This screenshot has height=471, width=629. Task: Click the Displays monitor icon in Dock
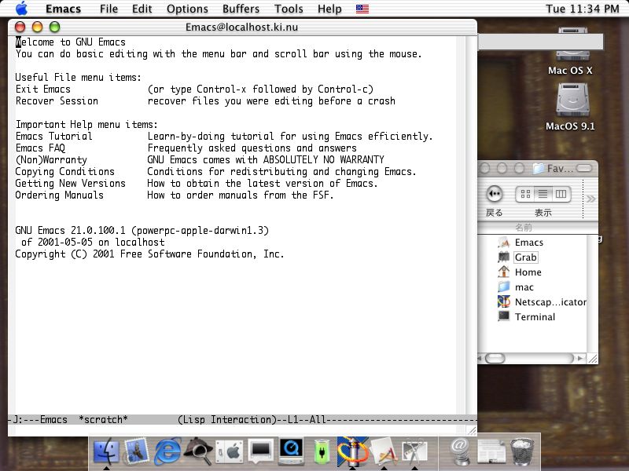tap(261, 452)
